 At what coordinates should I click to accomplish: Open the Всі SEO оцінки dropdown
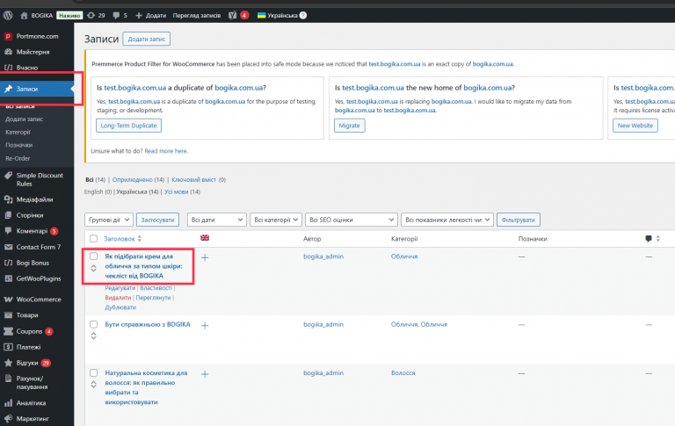tap(351, 220)
